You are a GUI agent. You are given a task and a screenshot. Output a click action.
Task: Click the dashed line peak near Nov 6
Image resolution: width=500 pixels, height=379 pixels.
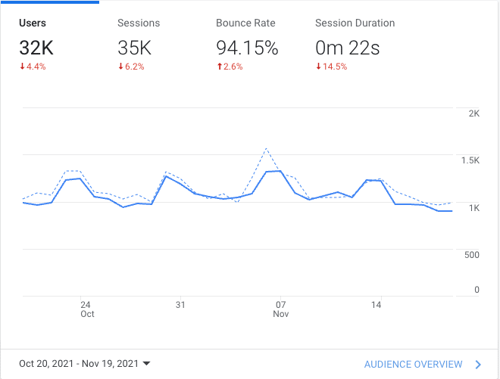coord(266,148)
